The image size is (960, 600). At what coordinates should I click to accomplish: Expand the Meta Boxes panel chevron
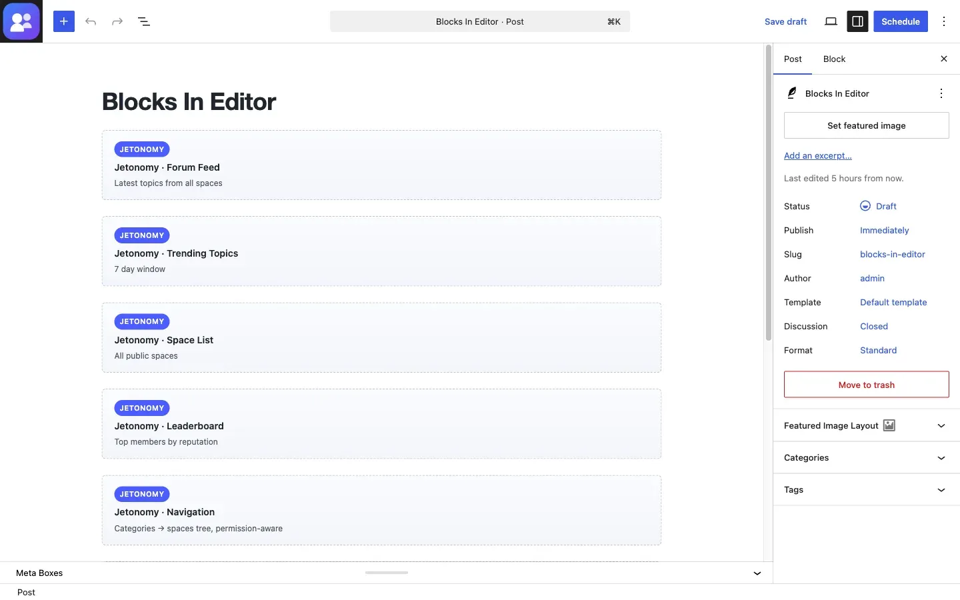click(x=757, y=573)
